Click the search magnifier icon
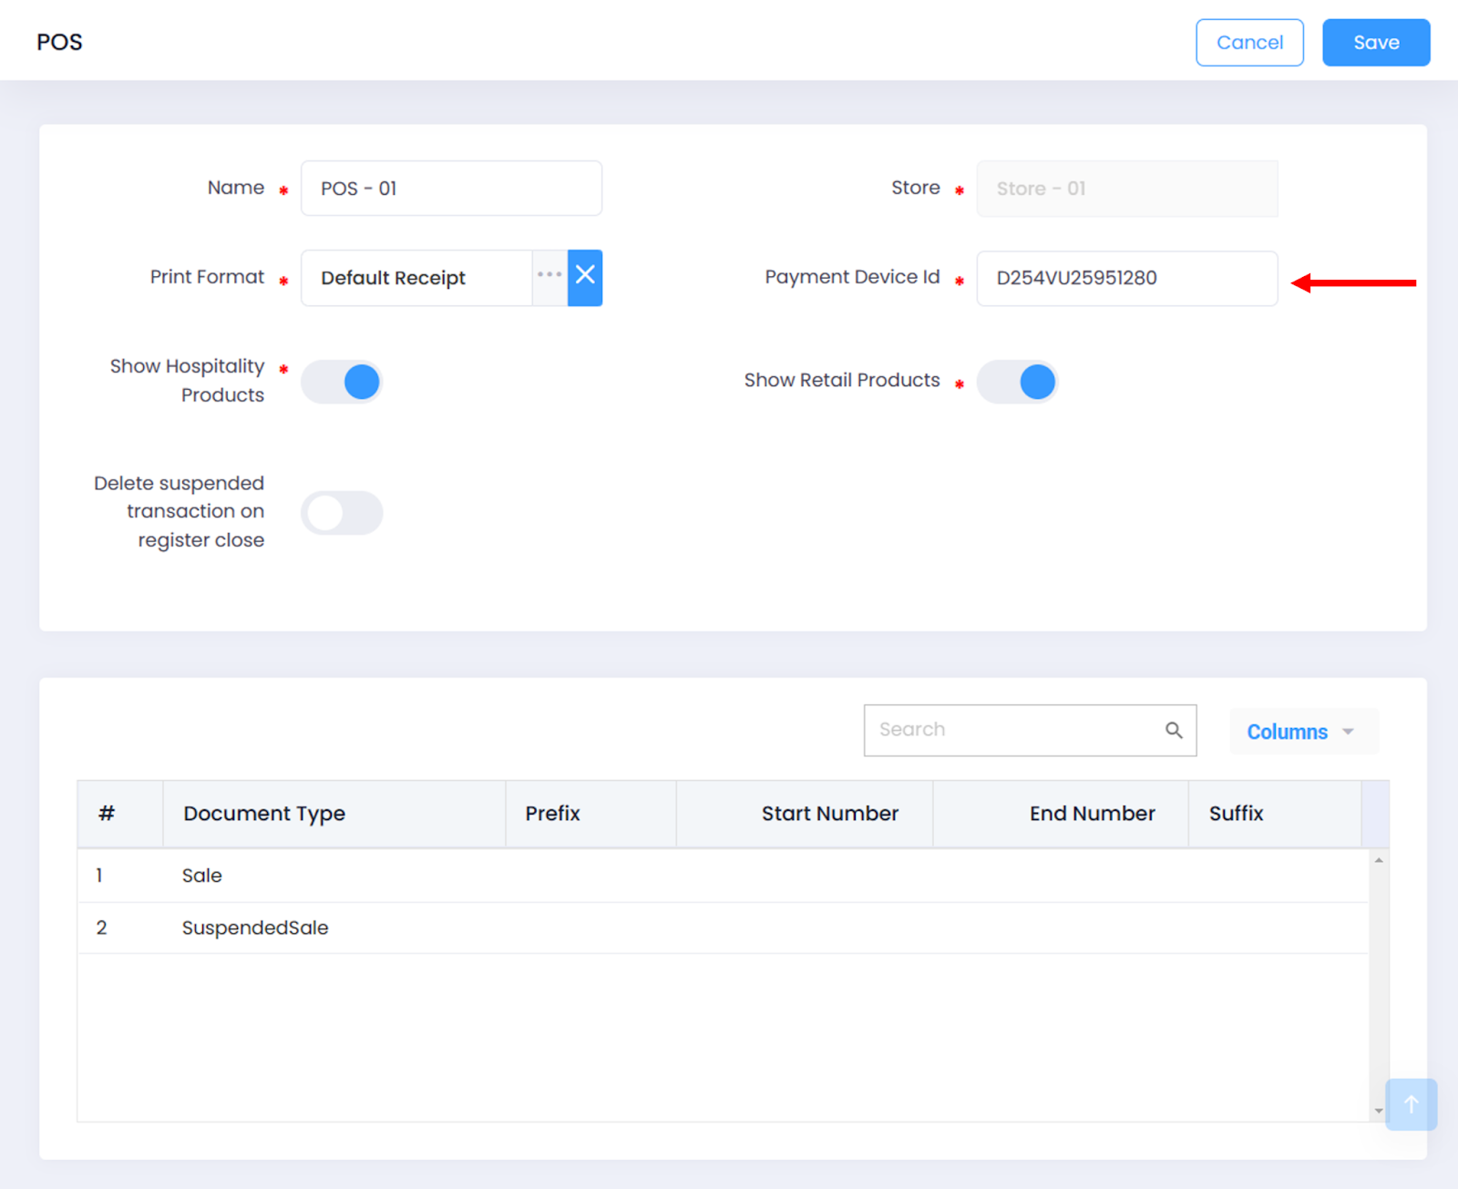 click(x=1174, y=730)
